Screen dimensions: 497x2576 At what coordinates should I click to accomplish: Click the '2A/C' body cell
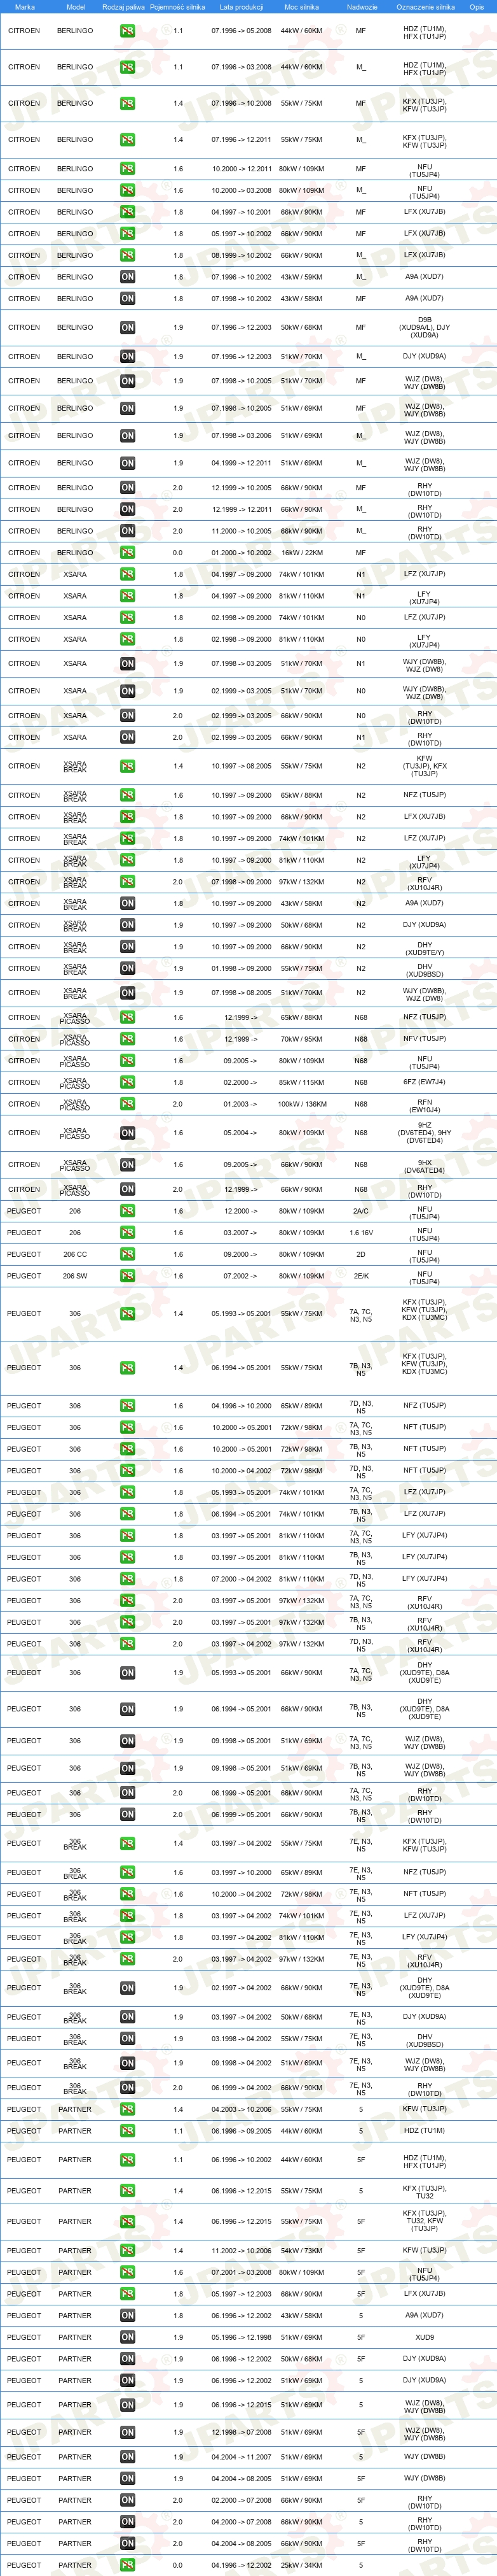[x=361, y=1211]
